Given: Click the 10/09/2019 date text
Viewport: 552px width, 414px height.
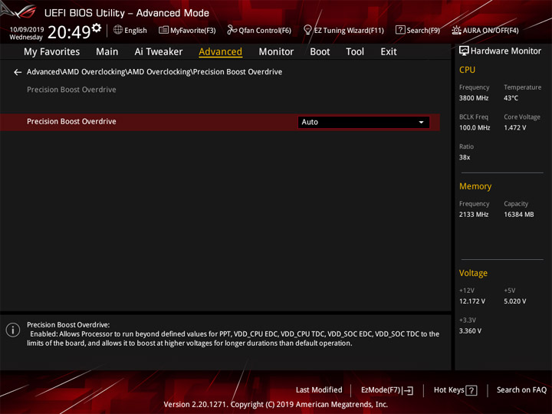Looking at the screenshot, I should 27,30.
